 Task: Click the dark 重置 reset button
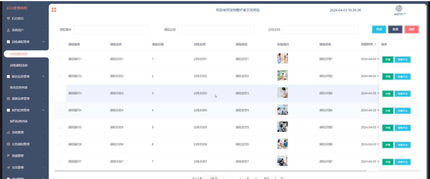(x=395, y=29)
